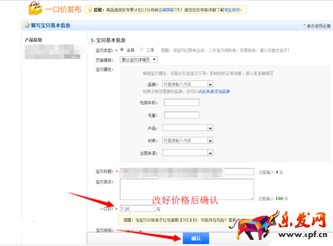Open the 淘宝规则 link
This screenshot has height=246, width=333.
(232, 10)
